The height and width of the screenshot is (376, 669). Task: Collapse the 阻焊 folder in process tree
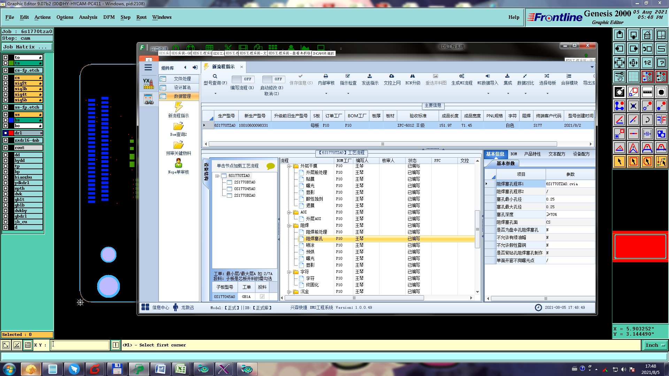(x=289, y=226)
